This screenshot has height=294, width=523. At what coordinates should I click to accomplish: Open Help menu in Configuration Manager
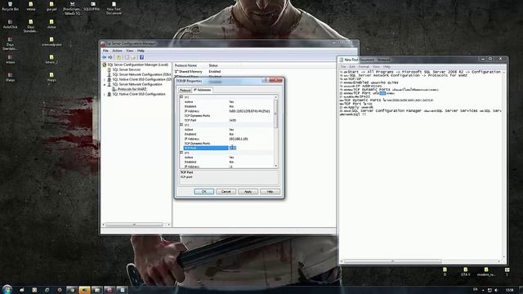pos(141,51)
